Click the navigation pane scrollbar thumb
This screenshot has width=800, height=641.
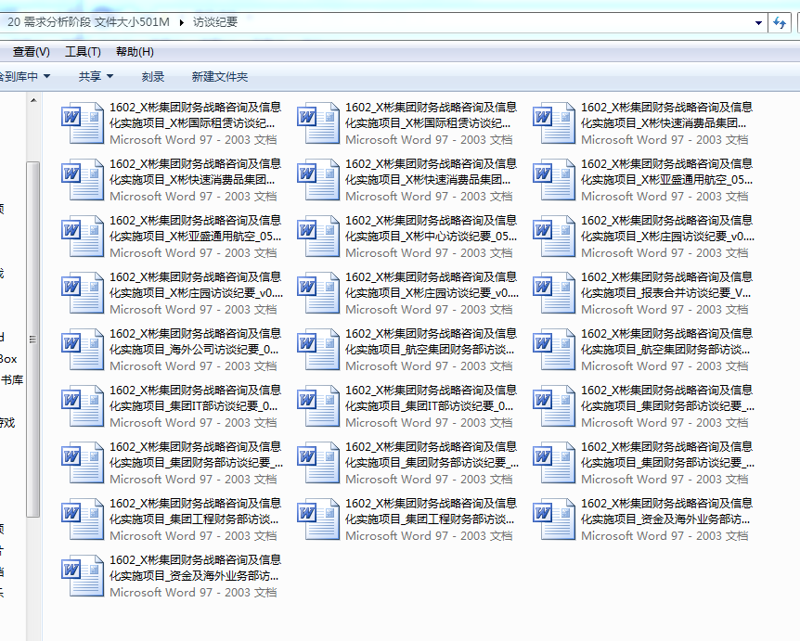[x=33, y=340]
